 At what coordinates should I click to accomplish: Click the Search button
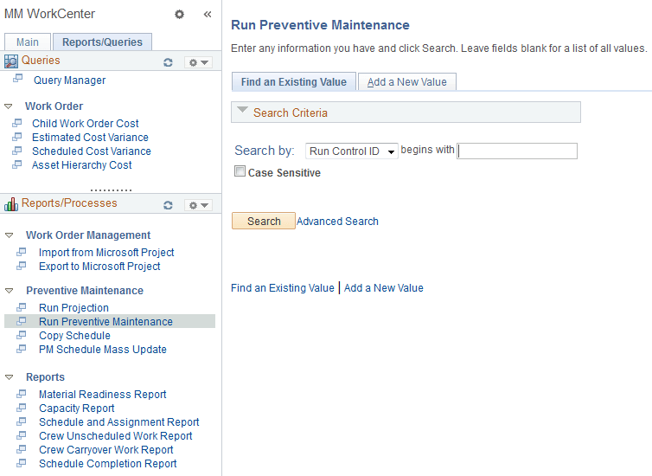264,221
